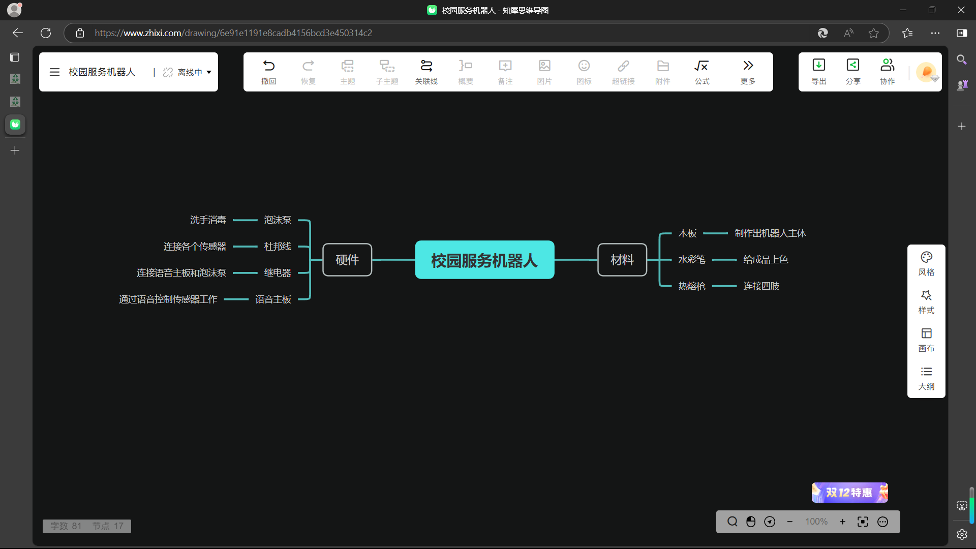Image resolution: width=976 pixels, height=549 pixels.
Task: Click the browser address bar URL
Action: (233, 33)
